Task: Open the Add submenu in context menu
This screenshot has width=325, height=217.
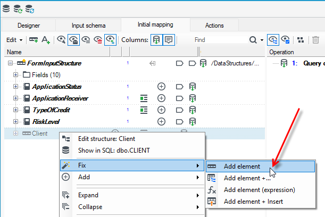Action: click(x=132, y=177)
